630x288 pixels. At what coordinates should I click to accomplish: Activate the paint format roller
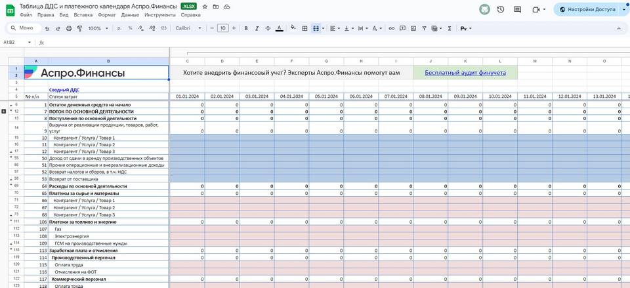tap(79, 28)
